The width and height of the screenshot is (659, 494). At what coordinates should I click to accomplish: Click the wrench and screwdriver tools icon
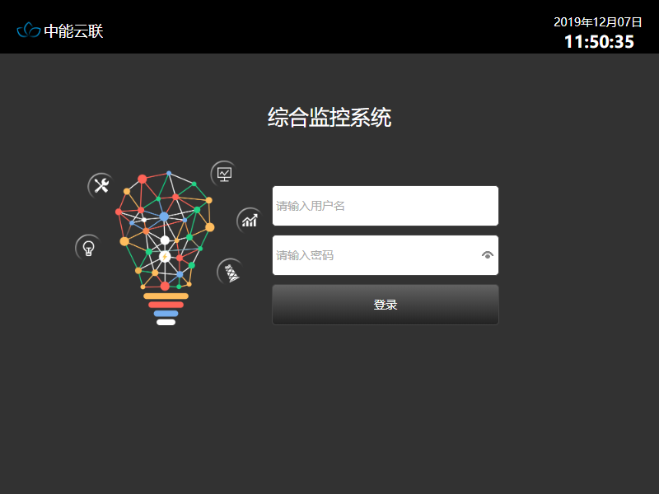100,185
